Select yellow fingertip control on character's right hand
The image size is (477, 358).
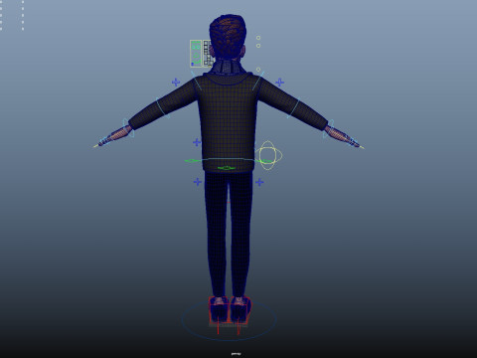click(x=362, y=147)
